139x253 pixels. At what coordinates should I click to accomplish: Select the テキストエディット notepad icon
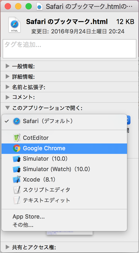tap(17, 200)
